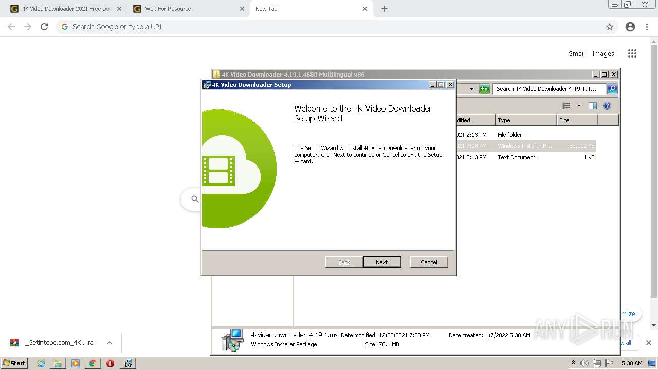
Task: Click the Chrome address bar
Action: point(337,27)
